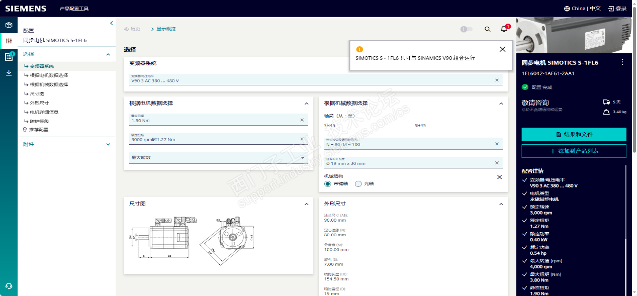Close the SIMOTICS S-1FL6 notification popup

(x=502, y=49)
